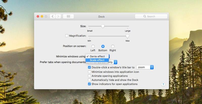Uncheck Show indicators for open applications
Screen dimensions: 202x104
coord(89,84)
